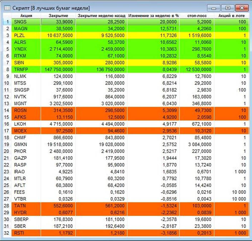Click the orange ROSN ticker cell
The image size is (252, 241).
20,110
